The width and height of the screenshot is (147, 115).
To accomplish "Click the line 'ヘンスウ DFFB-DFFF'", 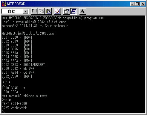I will 14,108.
